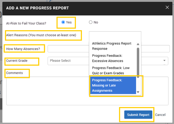Select Yes for At-Risk to Fail
The height and width of the screenshot is (124, 174).
click(x=63, y=22)
